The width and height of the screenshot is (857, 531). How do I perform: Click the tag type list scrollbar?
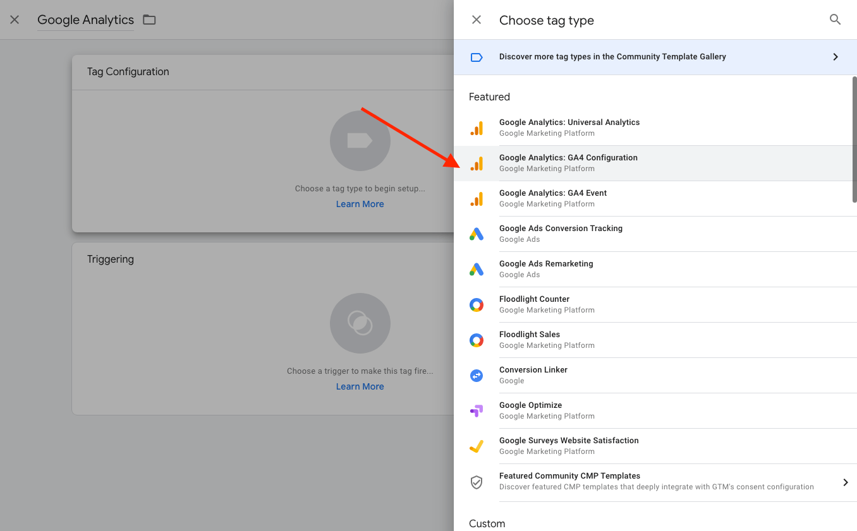tap(854, 140)
